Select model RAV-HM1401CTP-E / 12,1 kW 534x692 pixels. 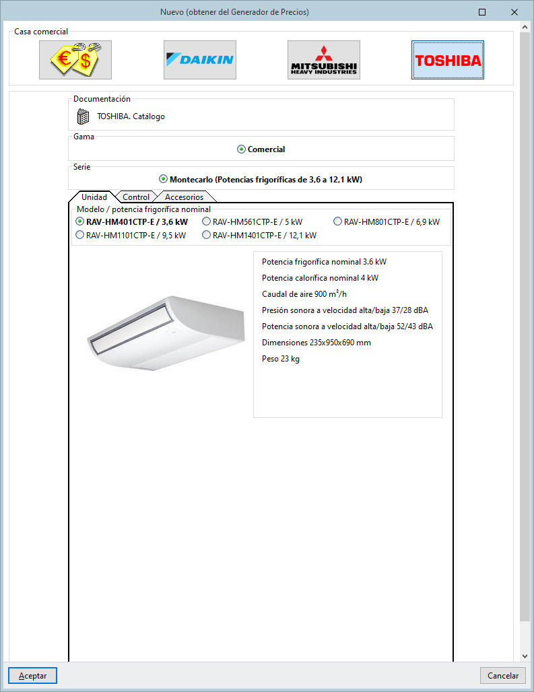click(259, 235)
